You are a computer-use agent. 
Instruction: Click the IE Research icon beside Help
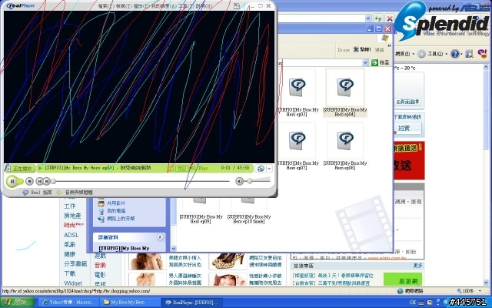click(469, 54)
